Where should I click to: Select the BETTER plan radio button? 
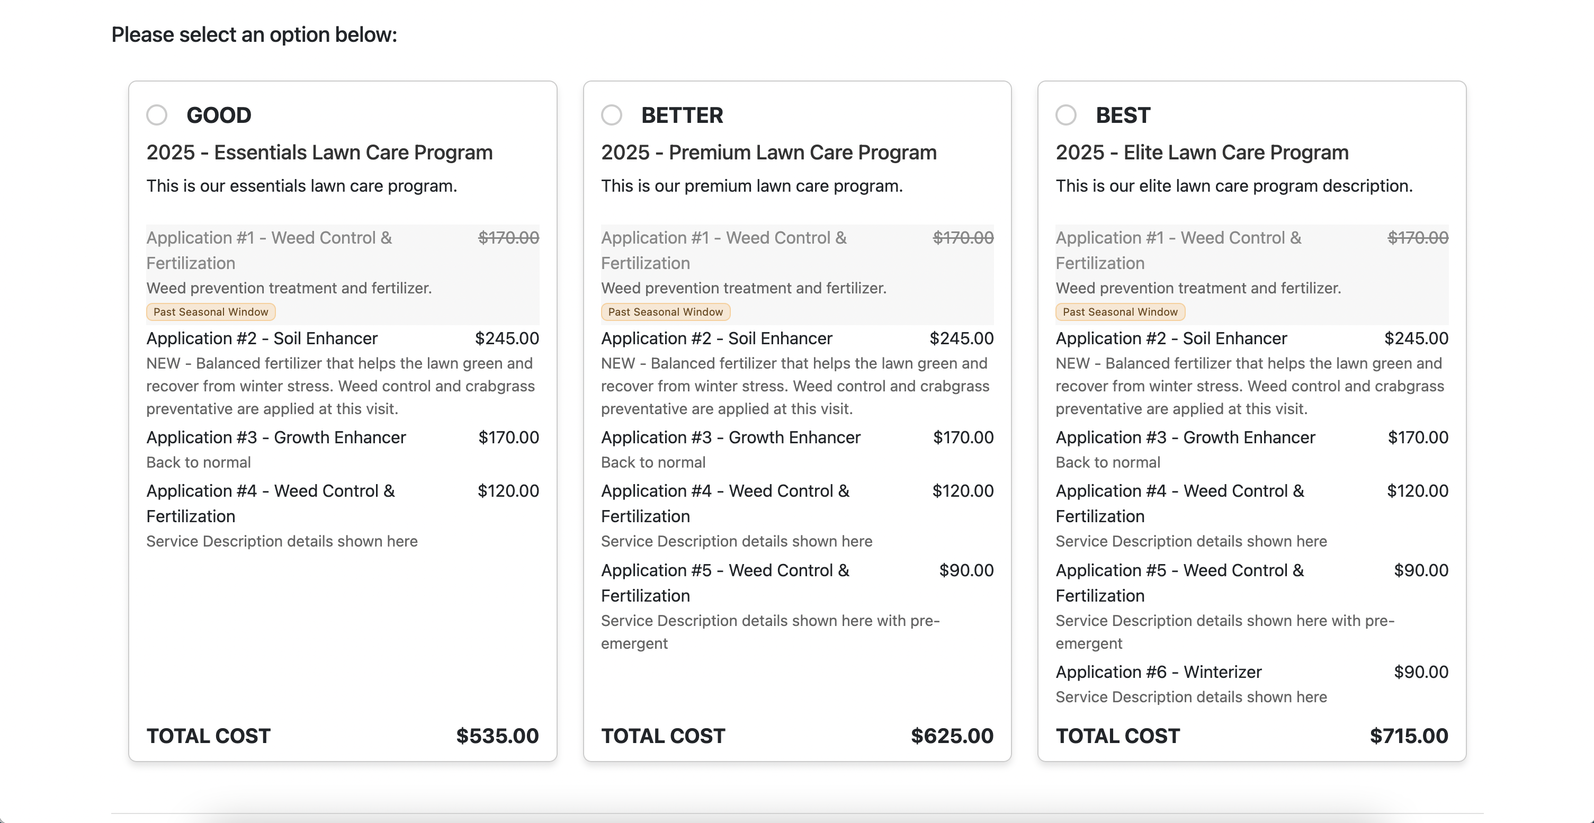611,115
